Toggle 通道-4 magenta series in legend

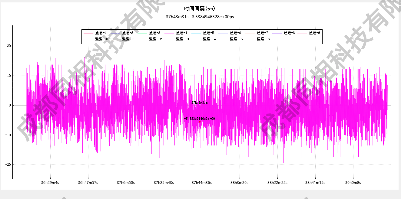[x=181, y=33]
